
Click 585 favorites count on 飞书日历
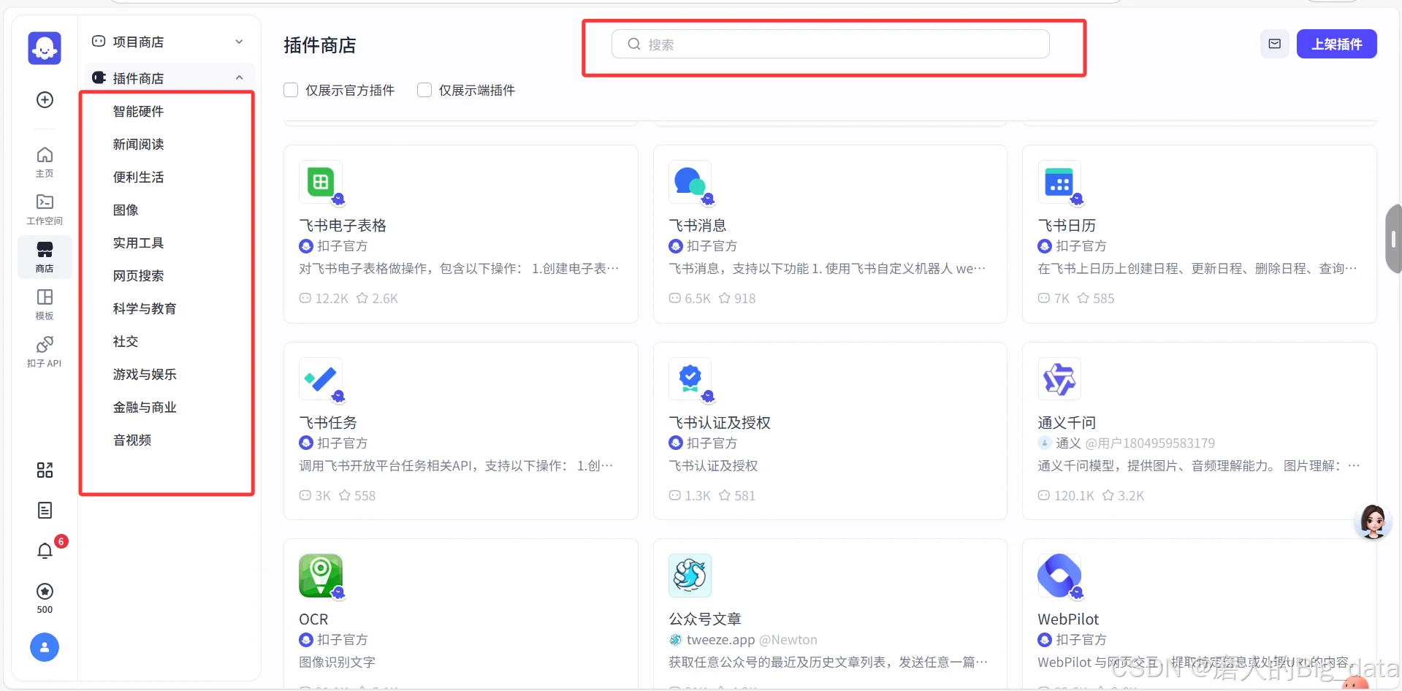1096,298
